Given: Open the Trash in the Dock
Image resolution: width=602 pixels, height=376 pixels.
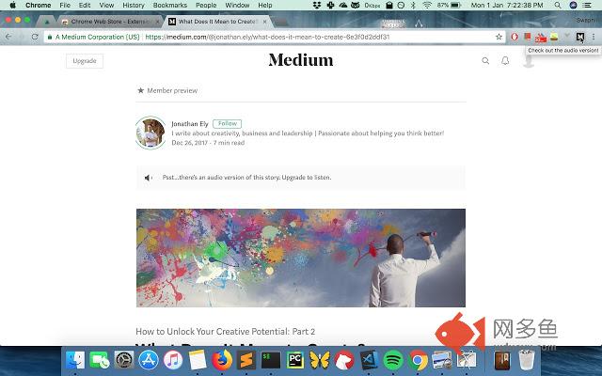Looking at the screenshot, I should [526, 360].
